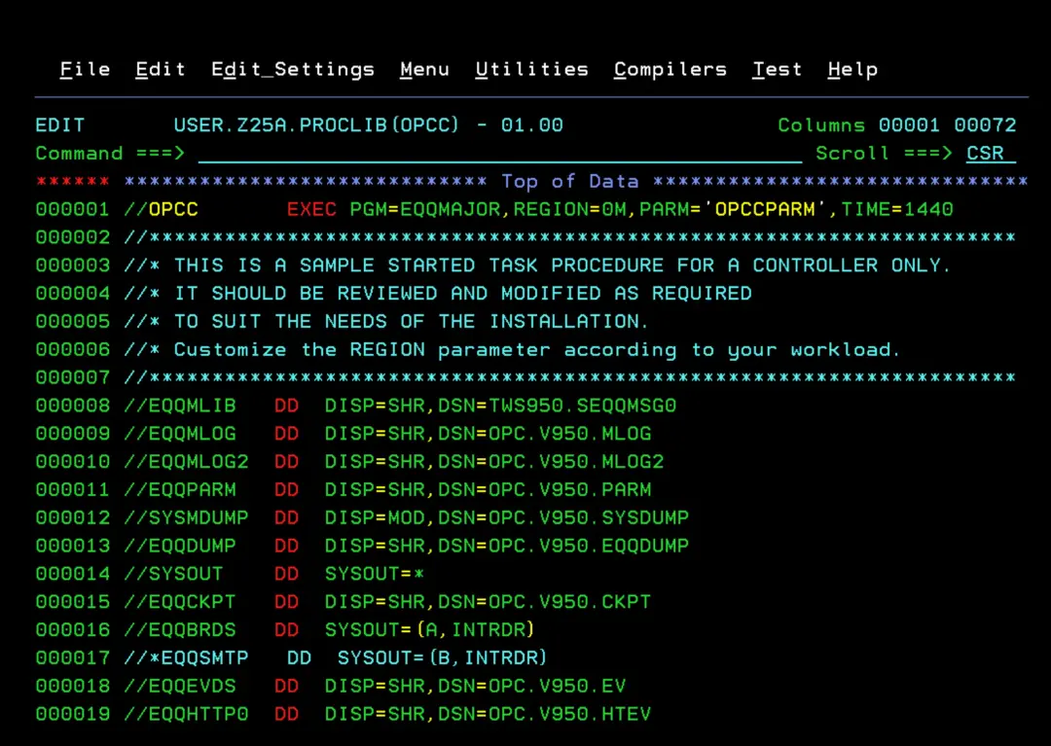Open the Test menu

tap(777, 70)
